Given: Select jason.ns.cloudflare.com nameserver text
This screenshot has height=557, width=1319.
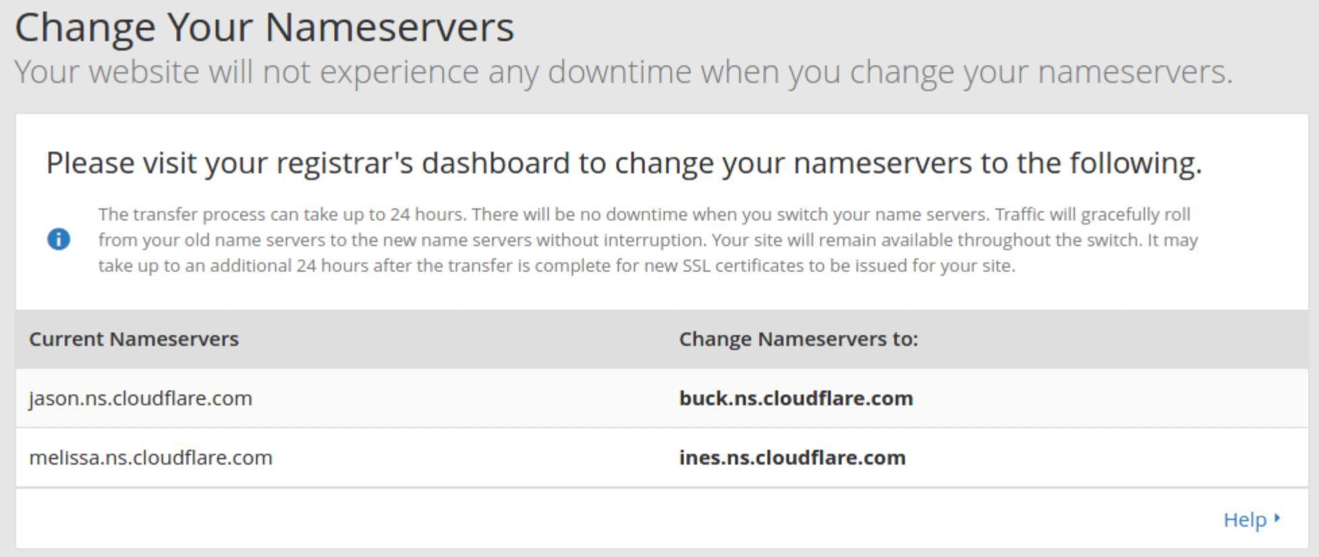Looking at the screenshot, I should click(140, 399).
